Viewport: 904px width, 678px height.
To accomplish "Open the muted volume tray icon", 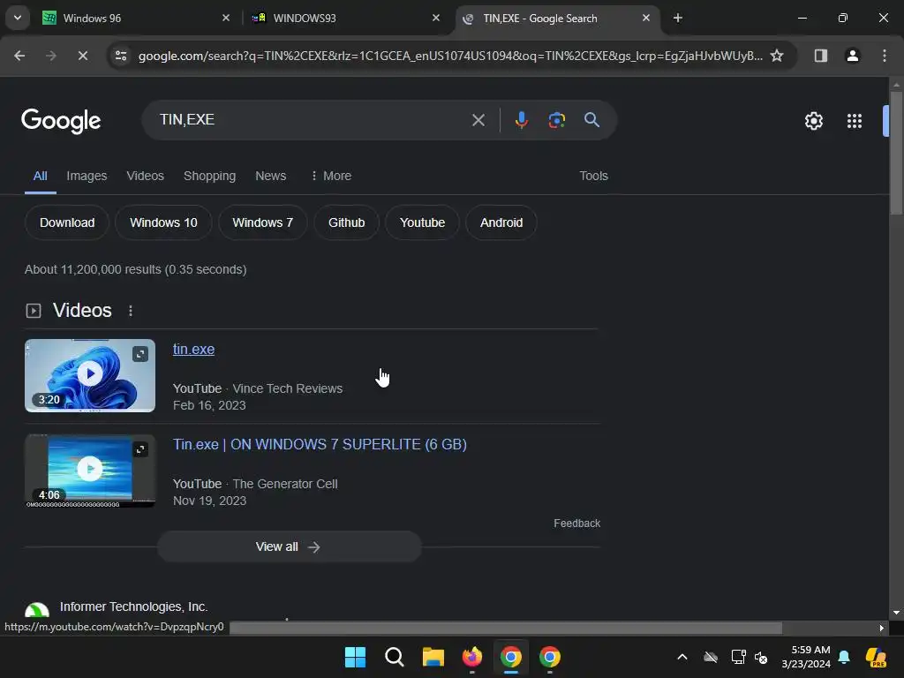I will click(x=761, y=657).
